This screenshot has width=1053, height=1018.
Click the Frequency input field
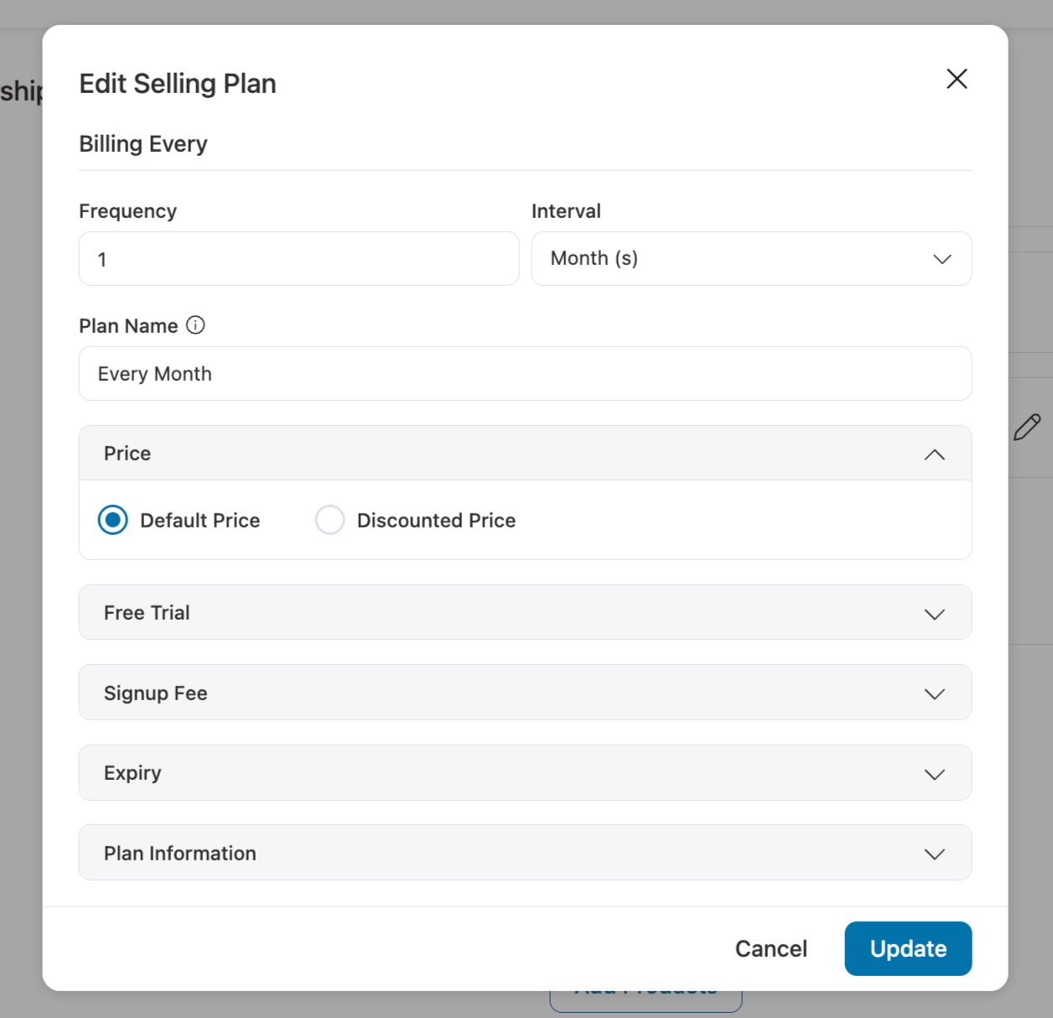tap(298, 258)
